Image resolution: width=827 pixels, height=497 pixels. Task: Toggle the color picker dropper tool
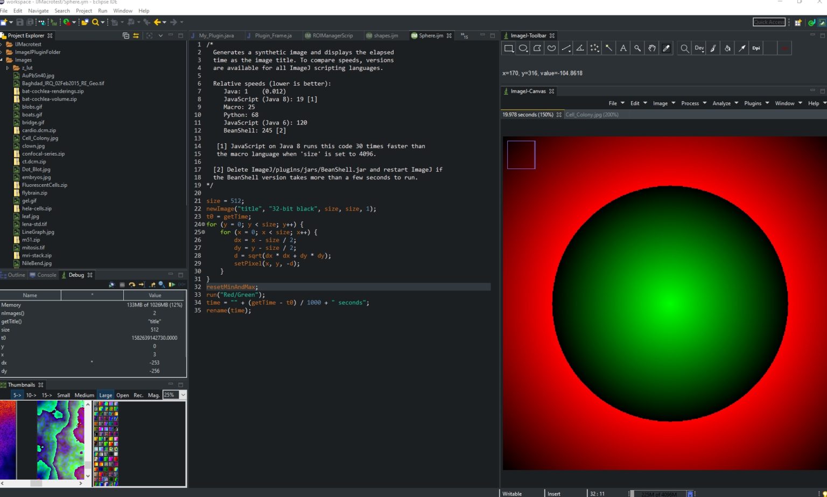coord(666,47)
